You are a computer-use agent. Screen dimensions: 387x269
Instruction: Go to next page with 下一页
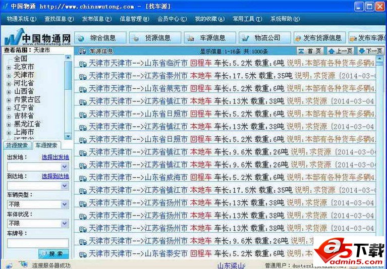click(371, 51)
